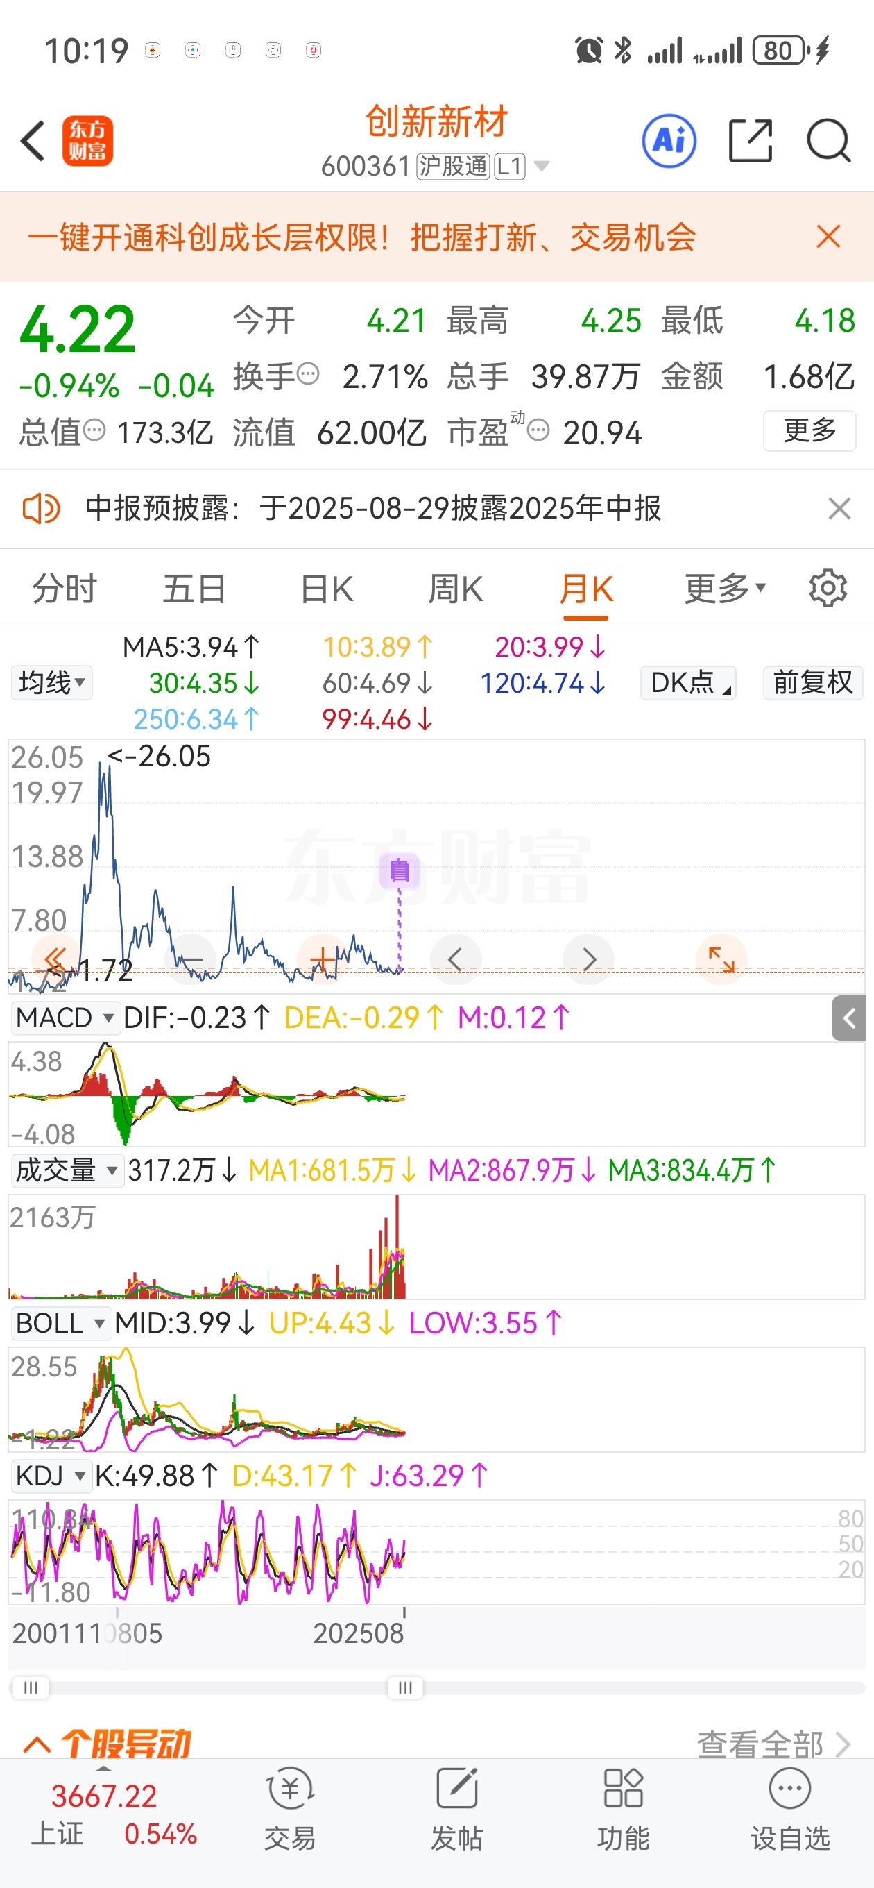Tap the 换手 info icon
The height and width of the screenshot is (1888, 874).
[x=309, y=374]
